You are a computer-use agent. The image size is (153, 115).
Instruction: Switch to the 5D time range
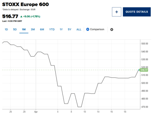(15, 29)
